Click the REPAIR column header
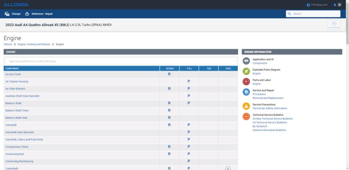 [x=170, y=69]
